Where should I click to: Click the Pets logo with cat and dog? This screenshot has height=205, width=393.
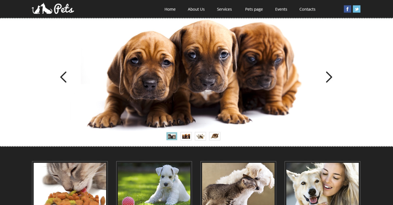(x=53, y=9)
